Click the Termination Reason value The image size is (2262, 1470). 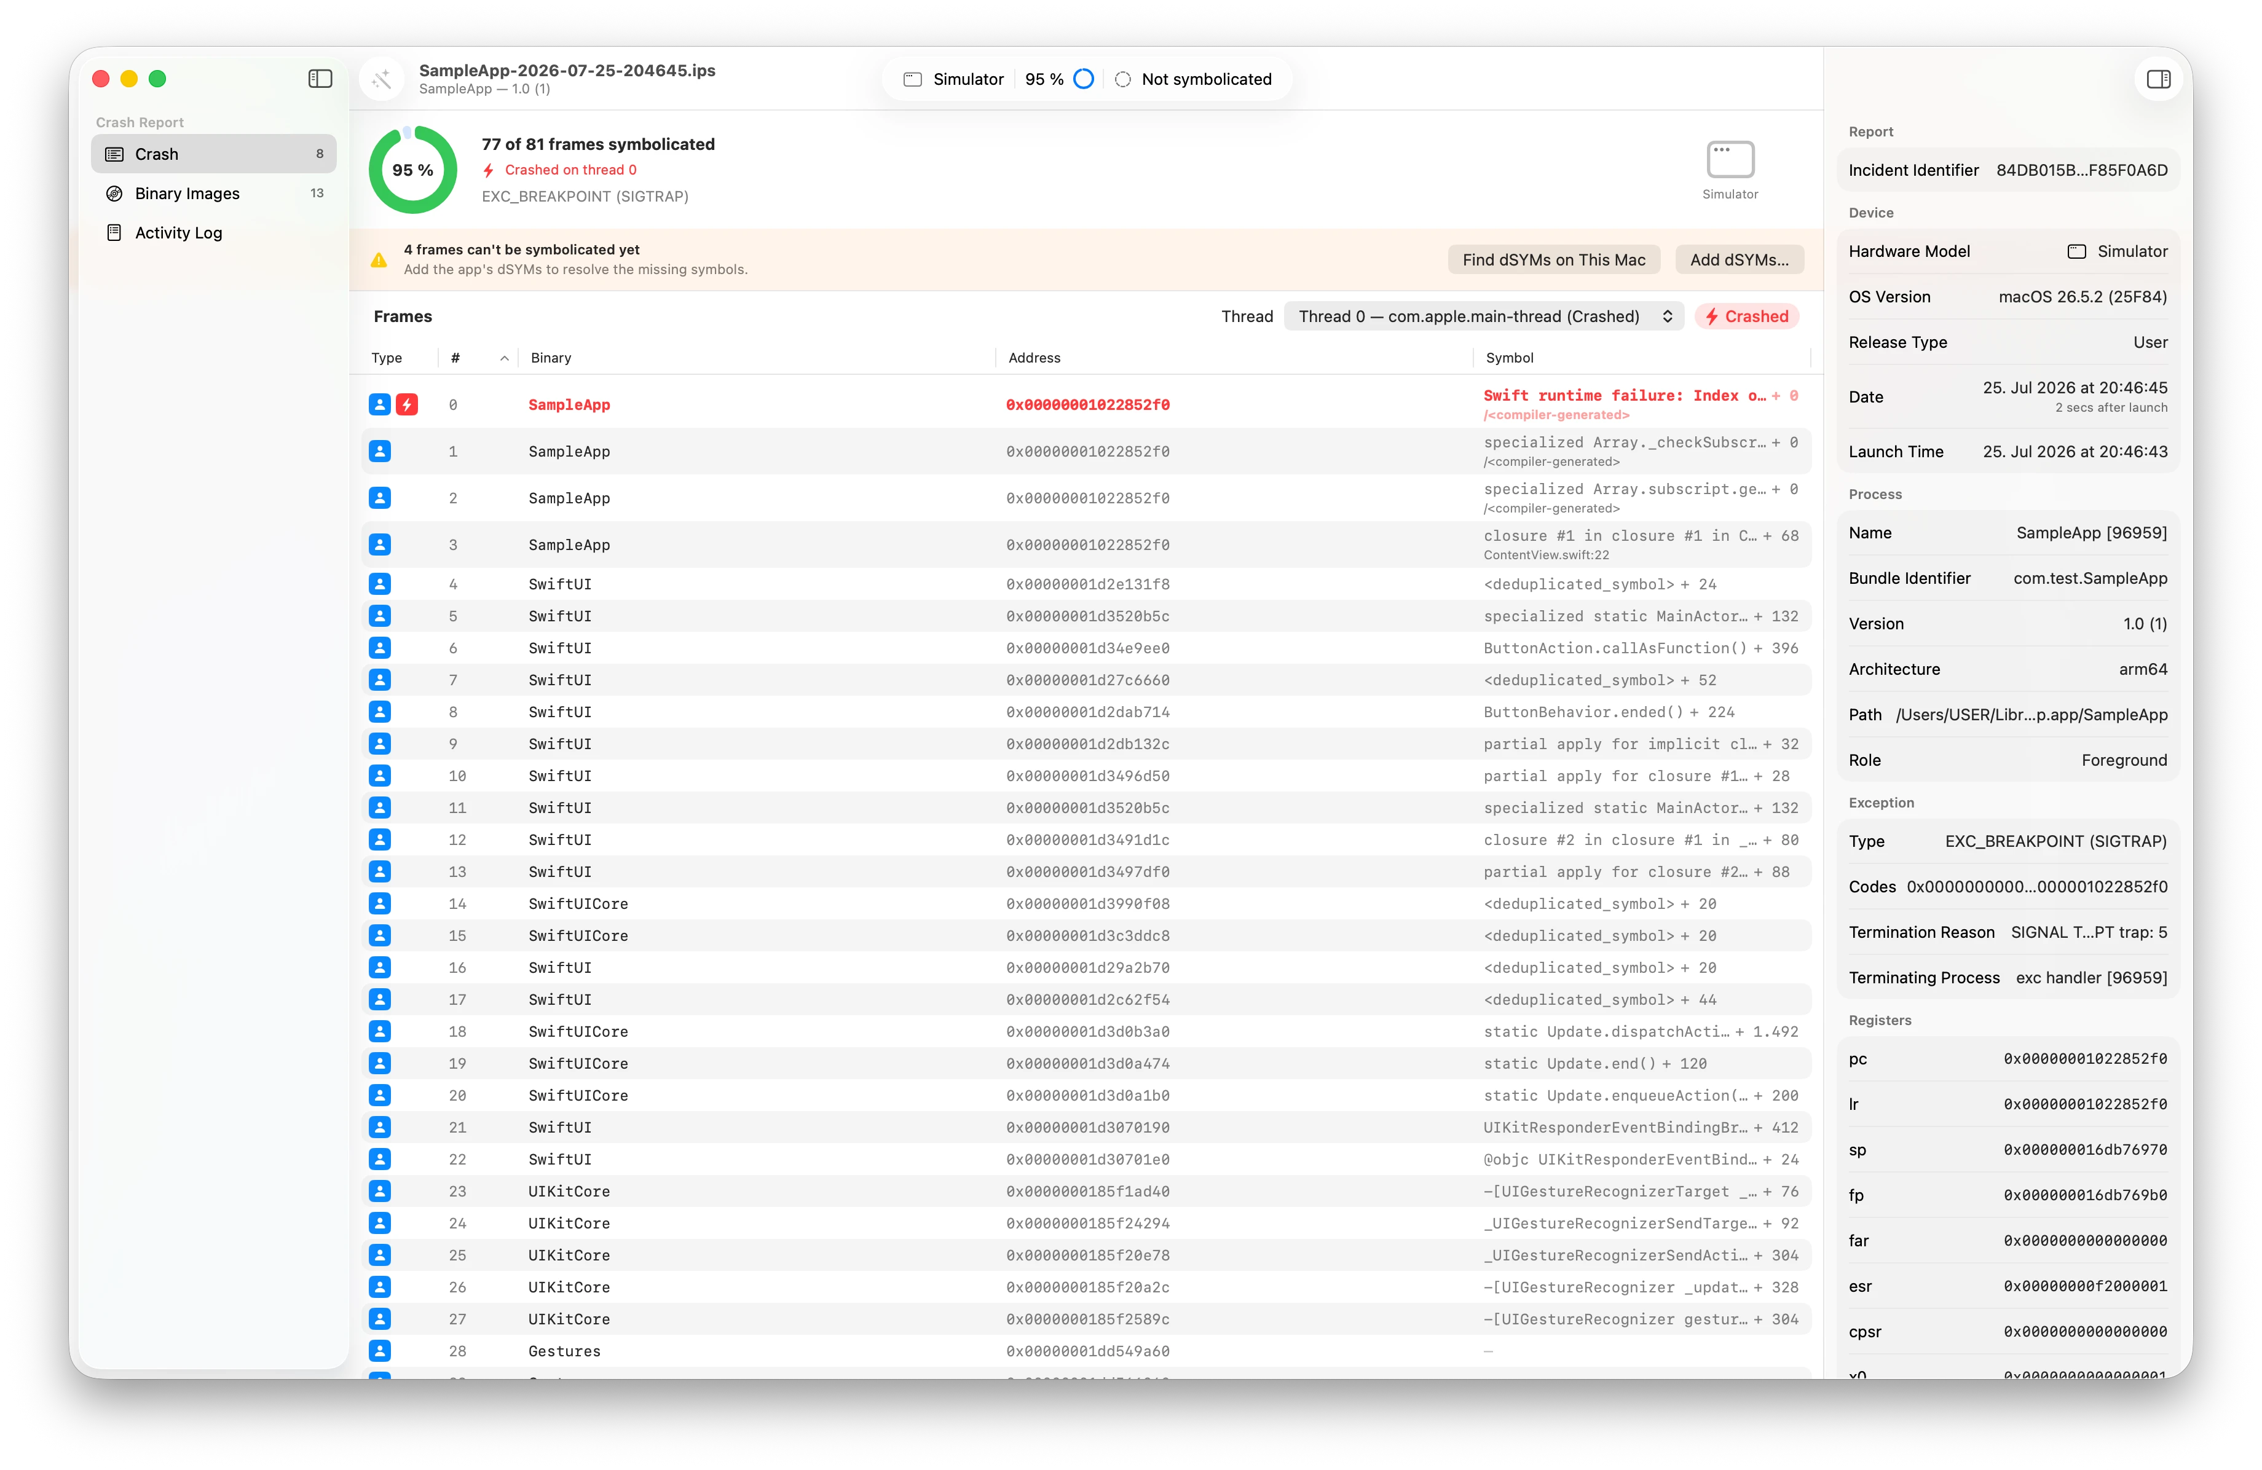click(x=2089, y=932)
